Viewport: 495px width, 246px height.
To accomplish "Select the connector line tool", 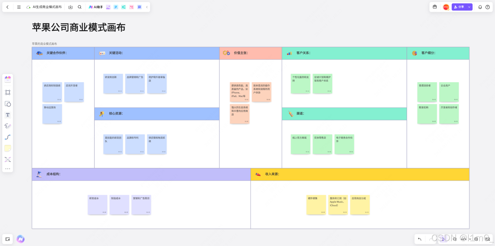I will pos(8,137).
